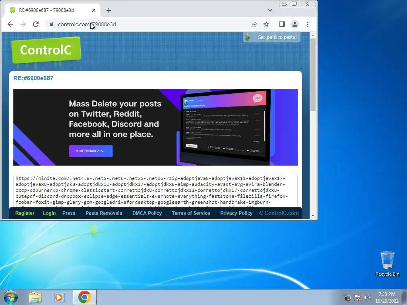Click the network tray icon
Image resolution: width=407 pixels, height=305 pixels.
click(x=347, y=297)
